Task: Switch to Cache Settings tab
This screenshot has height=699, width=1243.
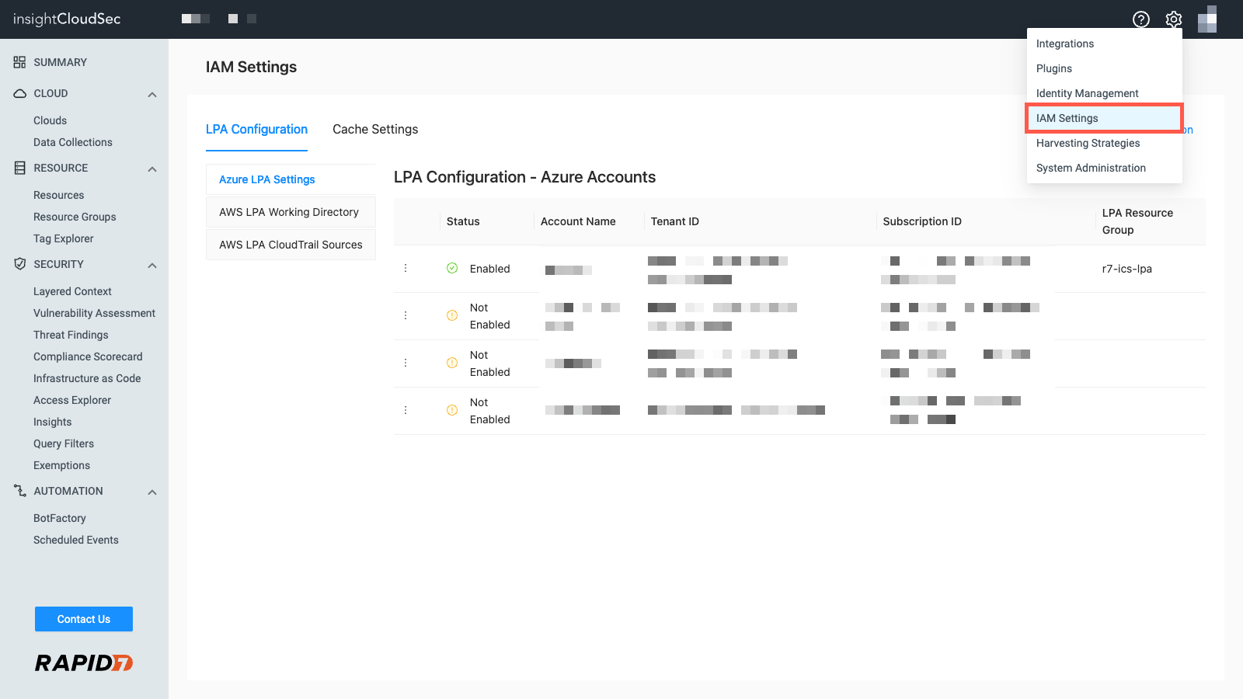Action: coord(375,130)
